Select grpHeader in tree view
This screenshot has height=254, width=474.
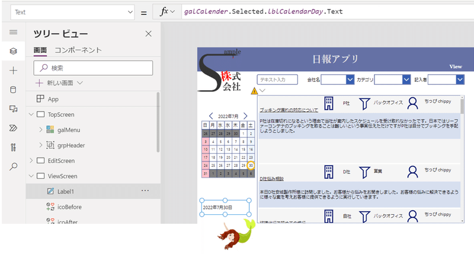[71, 145]
